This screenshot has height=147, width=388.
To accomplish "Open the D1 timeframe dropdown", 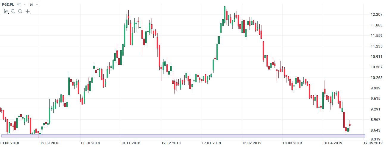I will coord(34,5).
